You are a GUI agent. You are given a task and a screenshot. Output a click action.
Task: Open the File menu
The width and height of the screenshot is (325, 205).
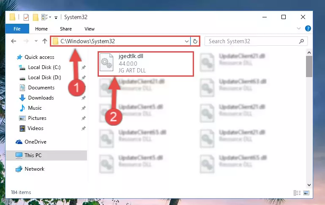point(17,29)
